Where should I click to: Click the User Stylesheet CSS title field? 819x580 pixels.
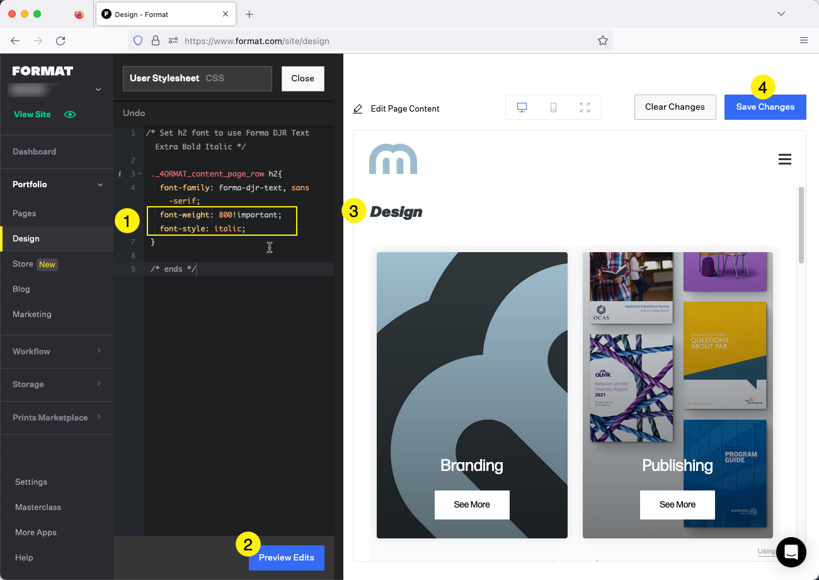point(197,79)
